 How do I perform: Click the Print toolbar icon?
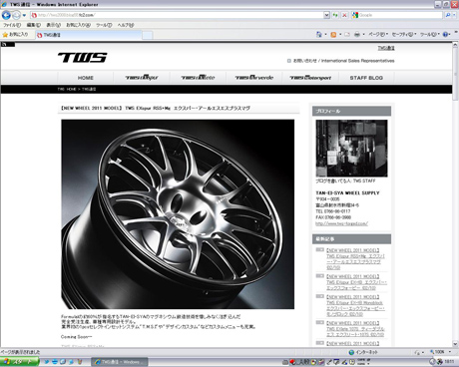click(x=357, y=34)
